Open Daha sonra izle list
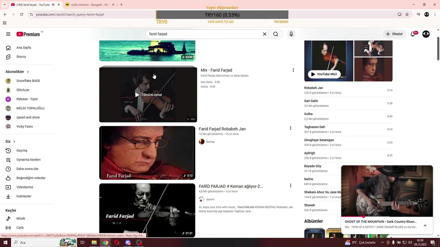Screen dimensions: 440x247 point(26,169)
